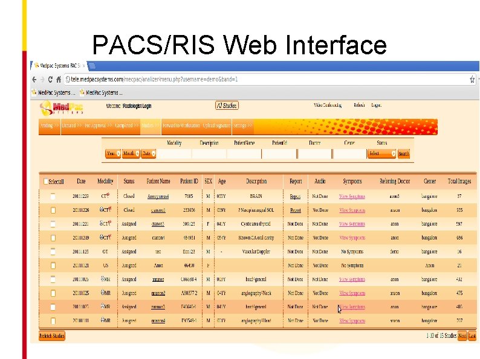The height and width of the screenshot is (359, 480).
Task: Click the All Studies button
Action: pos(227,106)
